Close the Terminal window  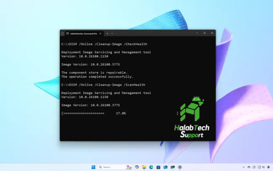(x=212, y=33)
